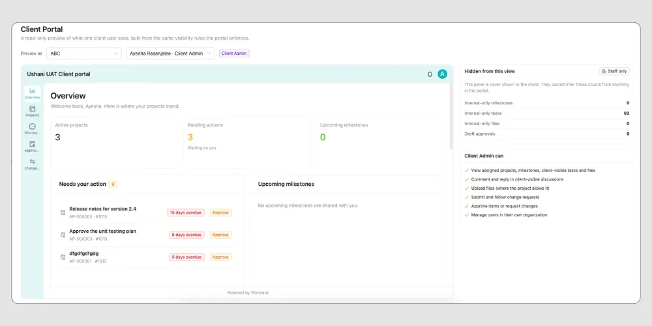
Task: Click Ushani UAT Client portal title
Action: click(59, 74)
